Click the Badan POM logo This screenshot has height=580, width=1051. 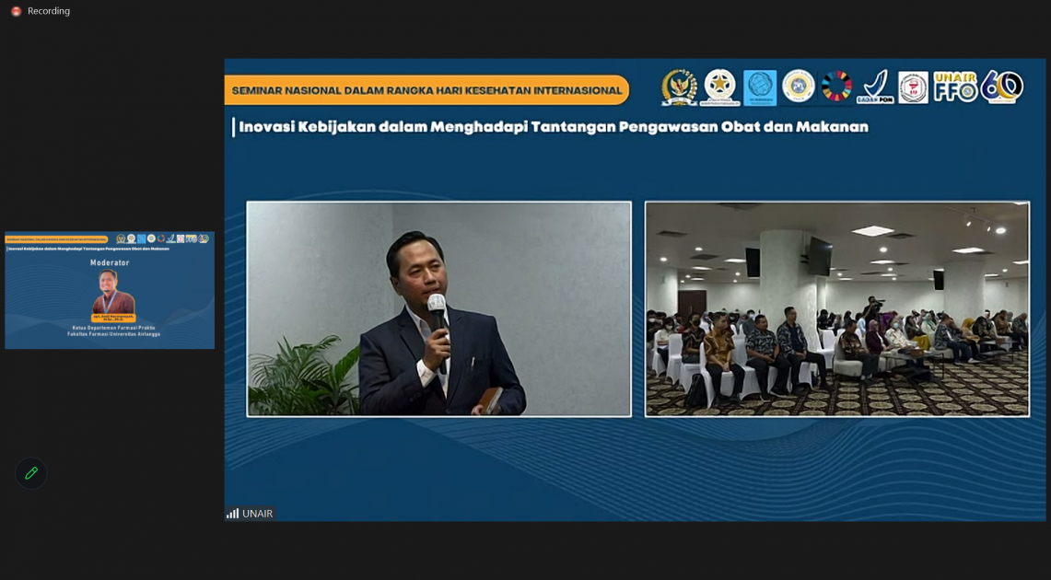point(875,87)
